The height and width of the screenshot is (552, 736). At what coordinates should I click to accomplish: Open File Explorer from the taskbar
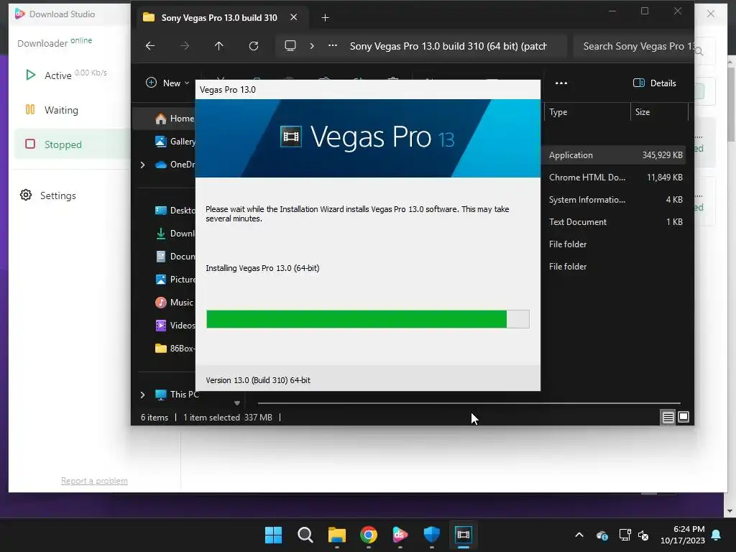coord(336,535)
